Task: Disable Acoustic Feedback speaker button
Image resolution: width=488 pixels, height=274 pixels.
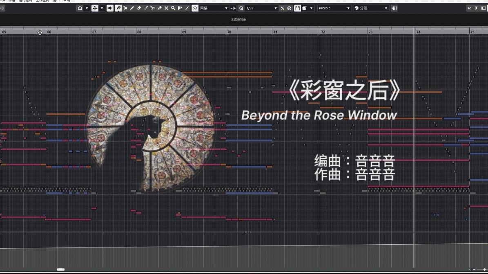Action: pos(110,9)
